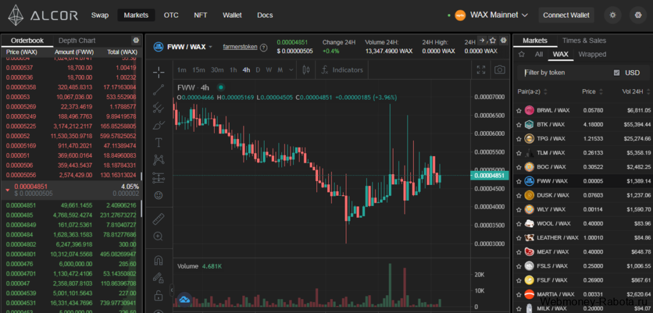Collapse the drawing toolbar arrow
The height and width of the screenshot is (313, 653).
pos(171,290)
